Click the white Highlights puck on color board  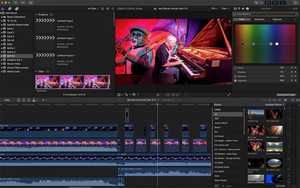tap(277, 44)
